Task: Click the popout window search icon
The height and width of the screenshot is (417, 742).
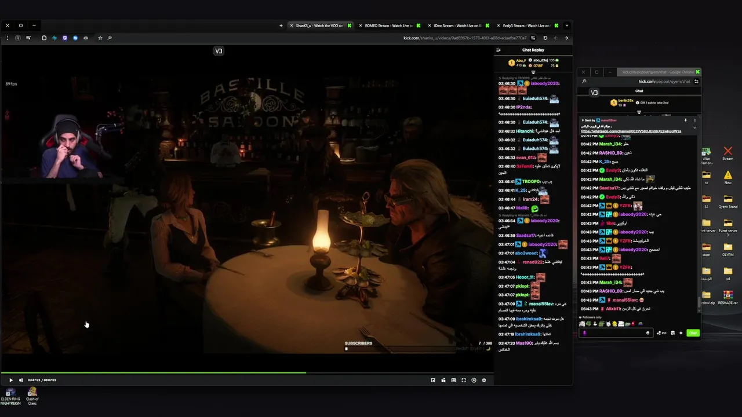Action: click(584, 82)
